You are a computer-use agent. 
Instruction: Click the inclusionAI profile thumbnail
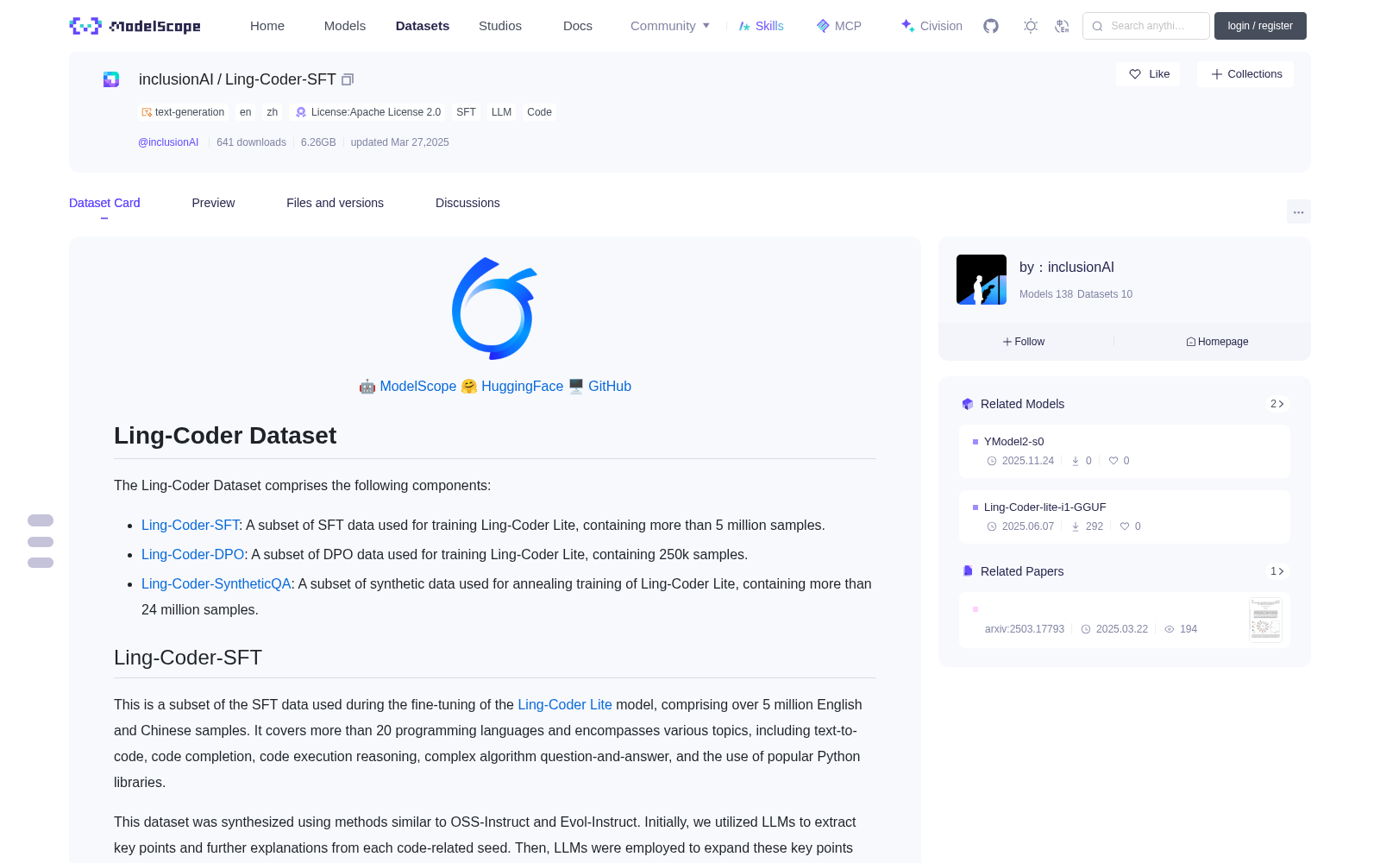click(x=982, y=280)
